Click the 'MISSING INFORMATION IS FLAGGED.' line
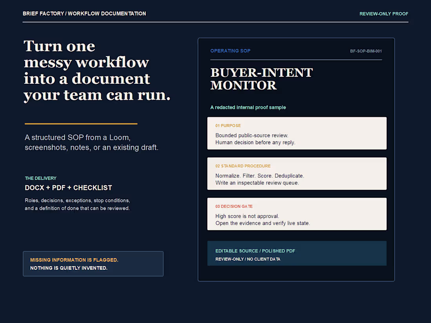The width and height of the screenshot is (431, 323). click(74, 260)
